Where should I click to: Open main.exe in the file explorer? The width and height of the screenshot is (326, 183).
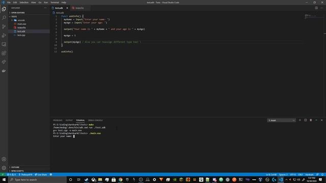21,24
